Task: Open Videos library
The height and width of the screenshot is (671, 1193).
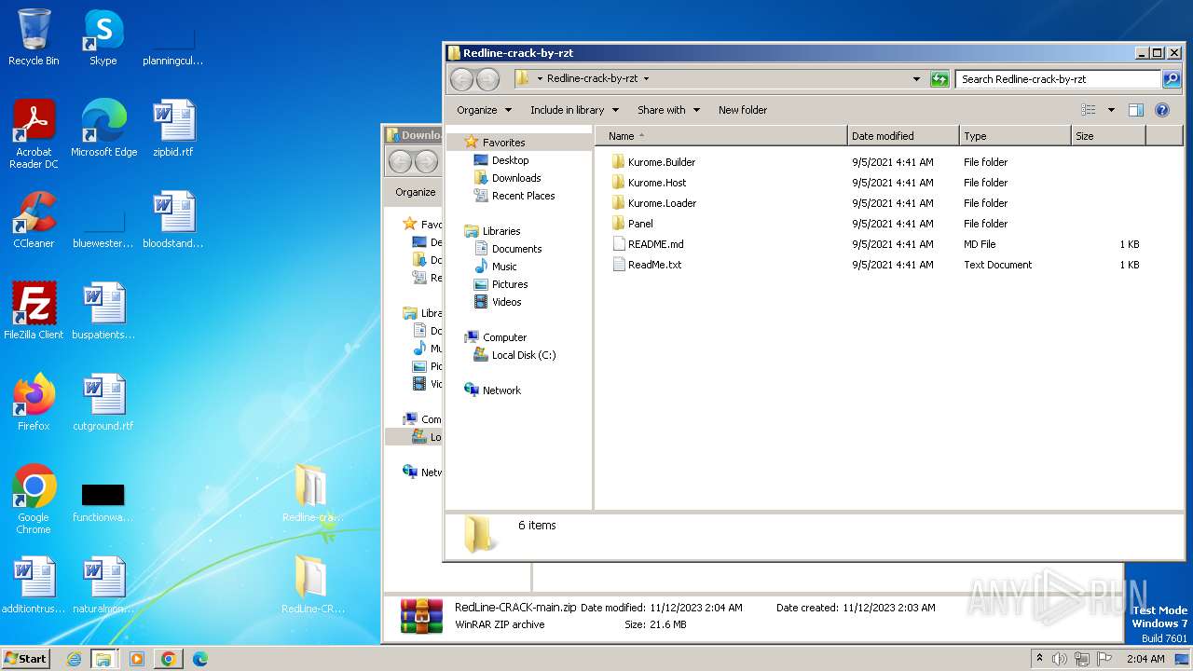Action: click(507, 302)
